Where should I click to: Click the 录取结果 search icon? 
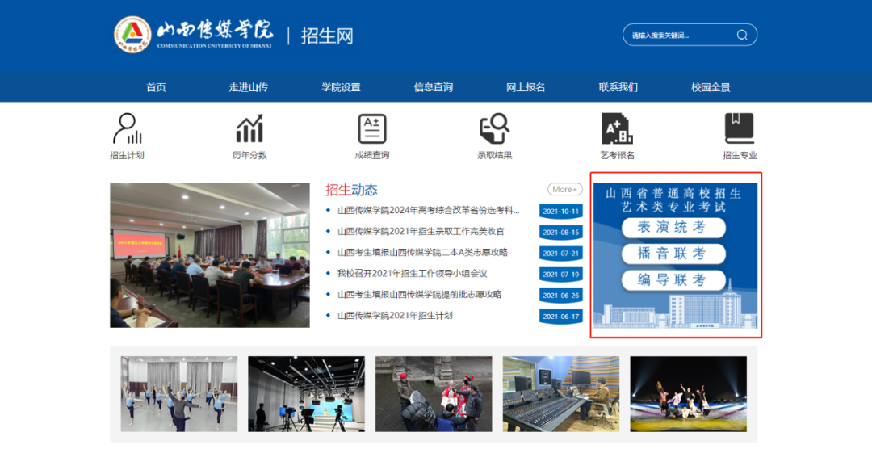click(x=494, y=129)
